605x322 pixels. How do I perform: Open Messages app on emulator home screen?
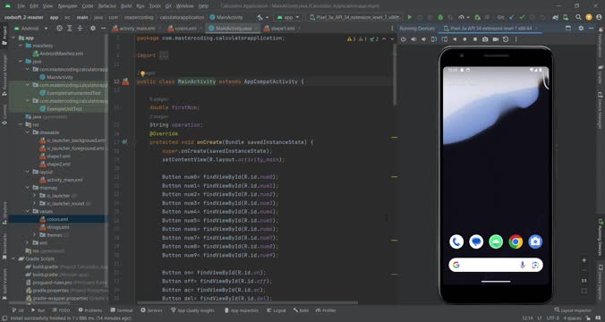point(476,241)
